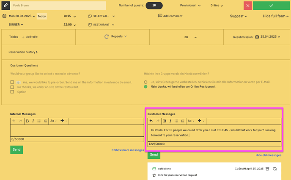The image size is (291, 180).
Task: Open the 25.04.2025 resubmission date dropdown
Action: point(270,37)
